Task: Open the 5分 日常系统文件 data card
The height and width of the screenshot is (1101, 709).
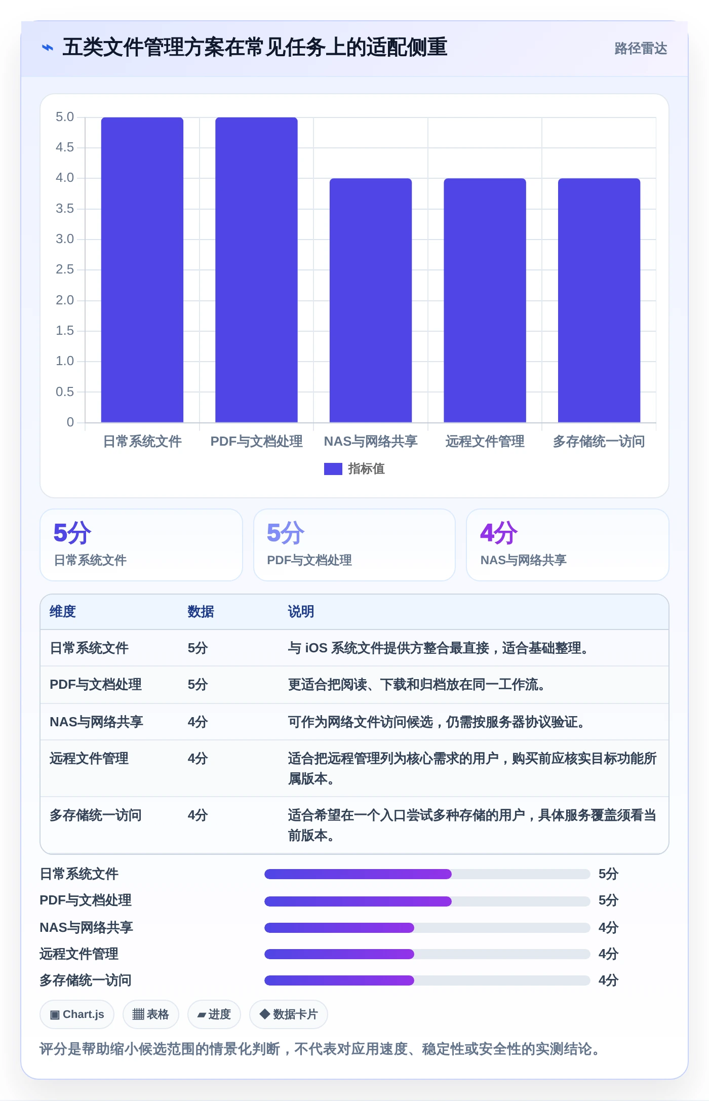Action: 141,545
